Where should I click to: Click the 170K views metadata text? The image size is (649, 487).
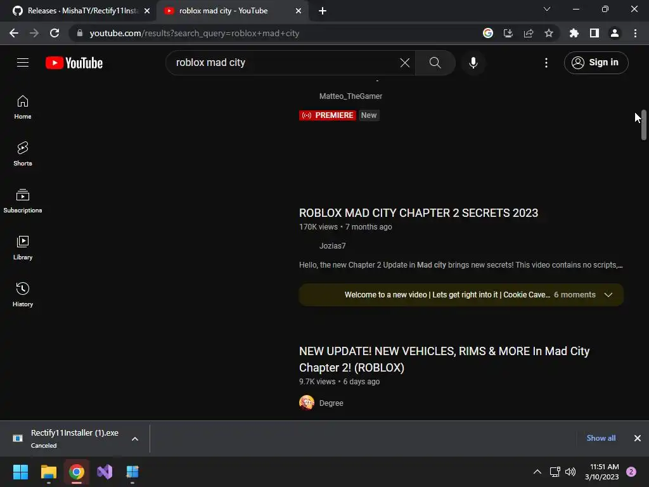[318, 227]
